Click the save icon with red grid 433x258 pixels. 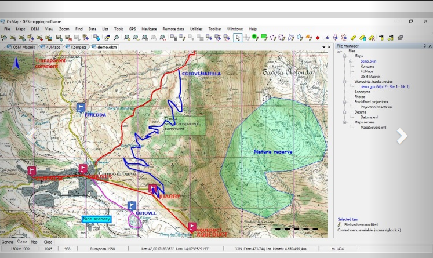point(68,38)
